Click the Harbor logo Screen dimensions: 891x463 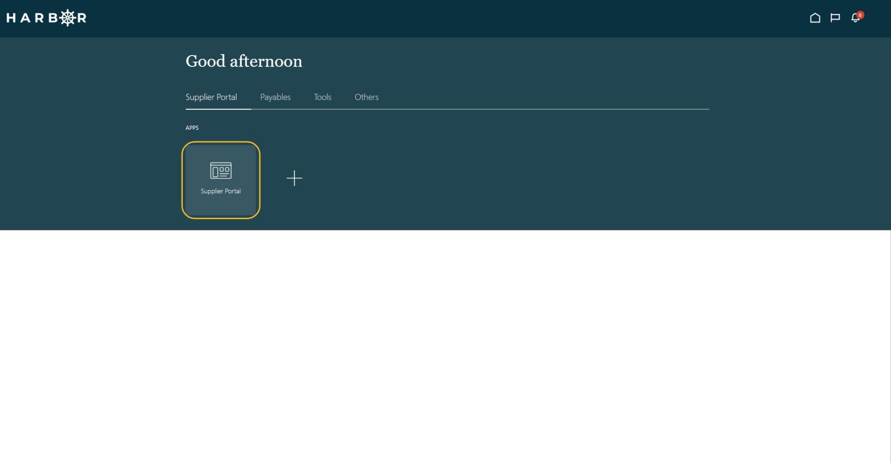[x=46, y=18]
